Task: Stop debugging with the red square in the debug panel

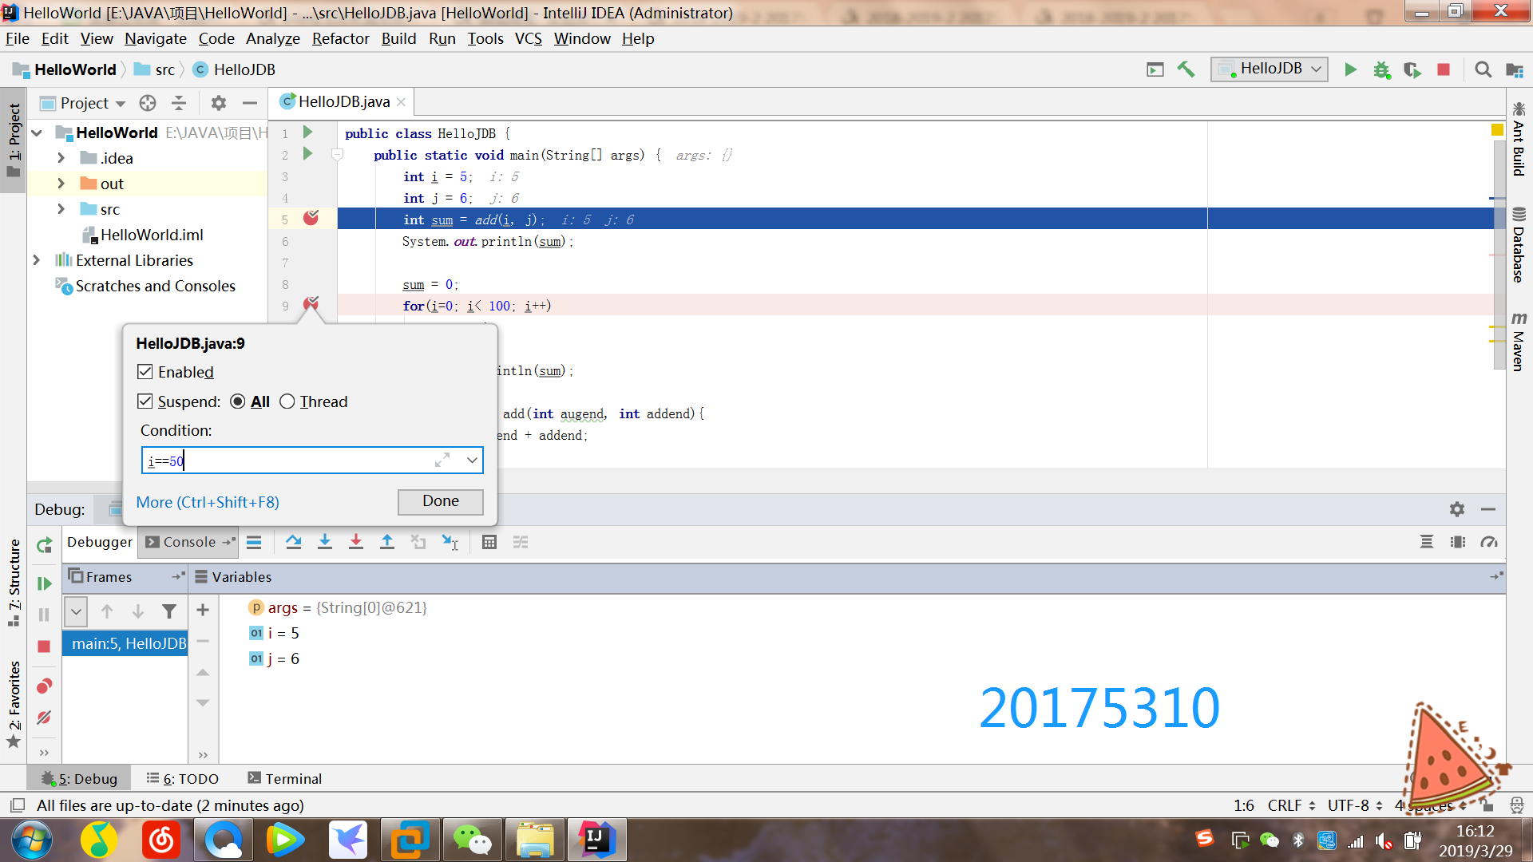Action: click(44, 646)
